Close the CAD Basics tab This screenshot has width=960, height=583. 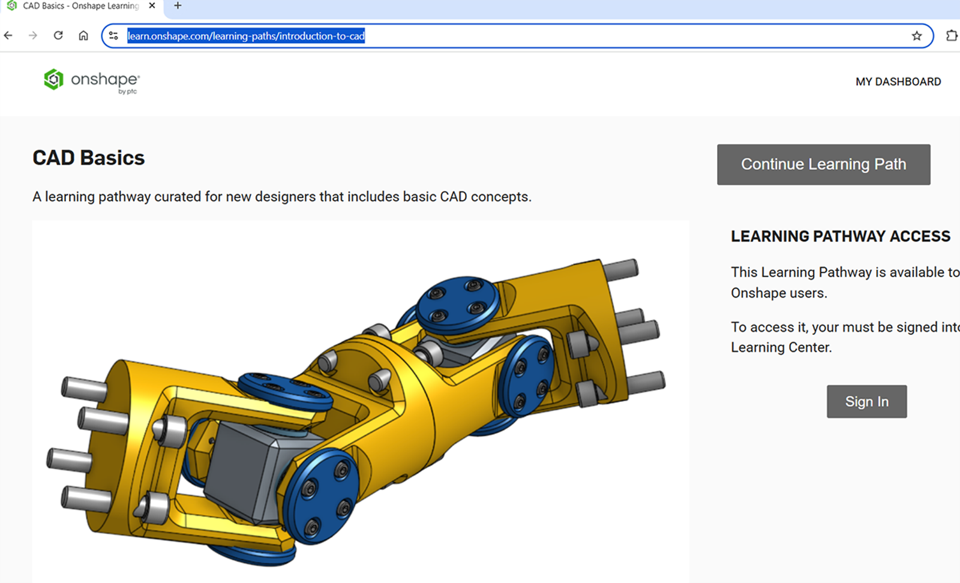click(152, 5)
